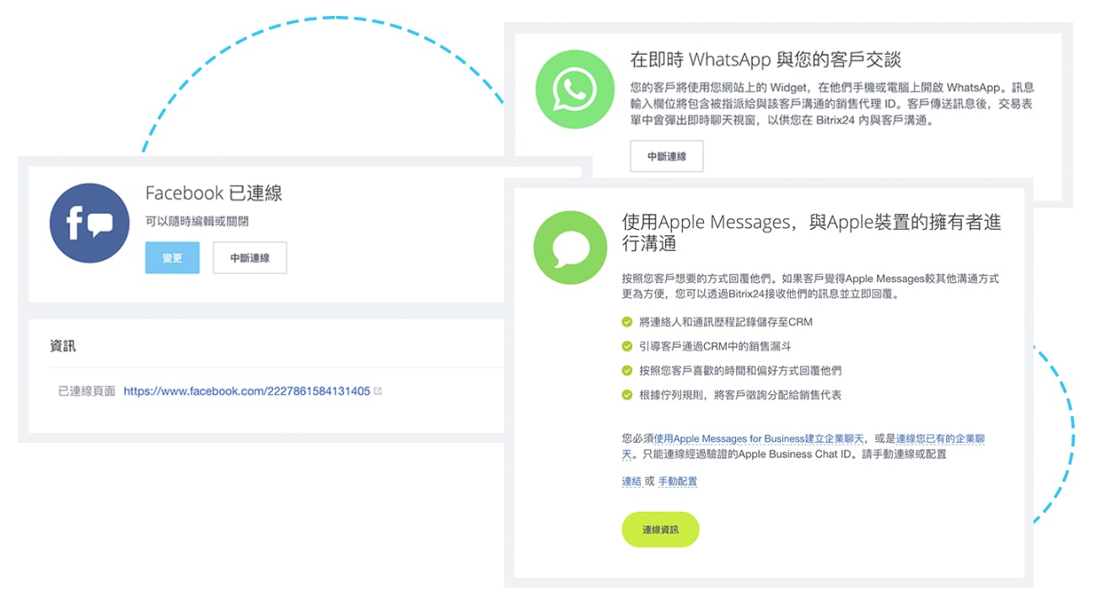This screenshot has height=598, width=1096.
Task: Click checkmark icon beside 將連絡人和通訊歷程記錄儲存至CRM
Action: [627, 322]
